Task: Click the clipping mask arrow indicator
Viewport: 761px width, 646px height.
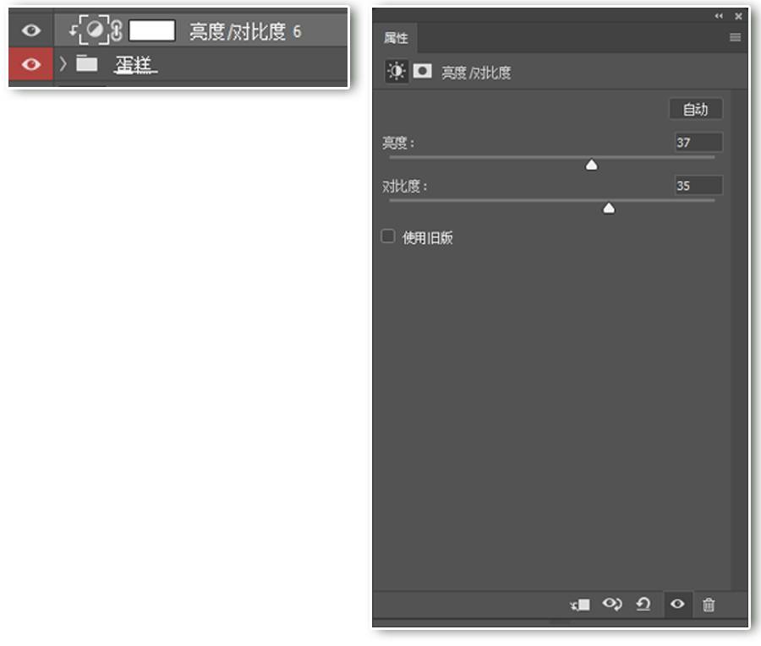Action: (73, 30)
